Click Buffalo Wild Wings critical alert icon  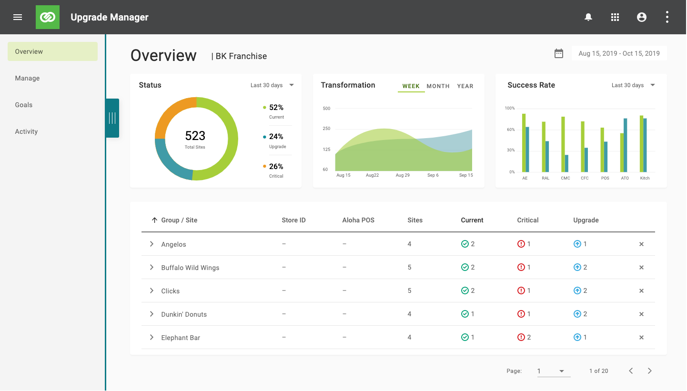click(x=521, y=267)
